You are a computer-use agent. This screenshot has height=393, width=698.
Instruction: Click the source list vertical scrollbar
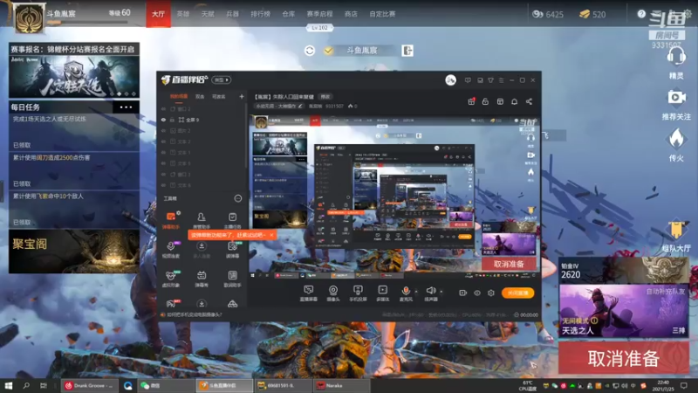(246, 136)
